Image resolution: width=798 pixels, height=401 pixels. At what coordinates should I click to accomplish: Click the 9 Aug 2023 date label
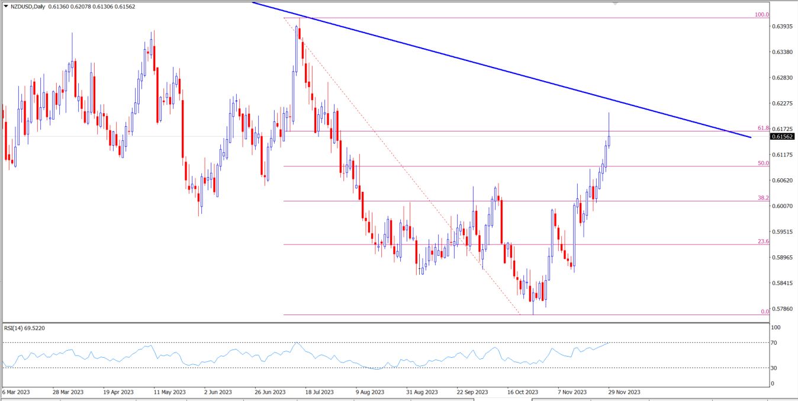click(371, 392)
